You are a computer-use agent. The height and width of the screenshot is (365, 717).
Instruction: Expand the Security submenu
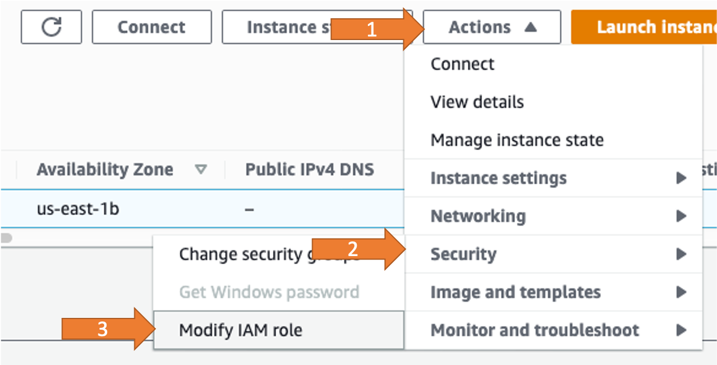point(464,254)
